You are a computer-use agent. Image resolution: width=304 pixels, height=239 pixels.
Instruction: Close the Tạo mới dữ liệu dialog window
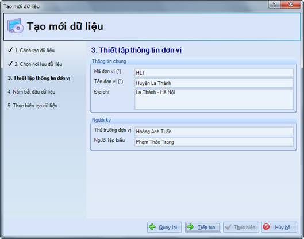pos(290,4)
